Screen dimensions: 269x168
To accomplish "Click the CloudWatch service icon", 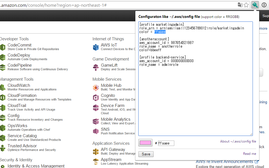I will tap(3, 87).
